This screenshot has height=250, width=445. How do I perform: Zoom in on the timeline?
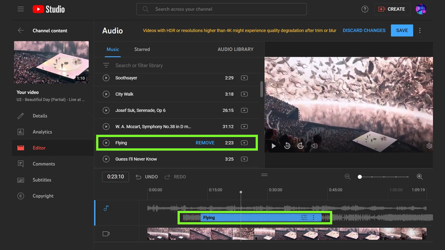(x=419, y=177)
